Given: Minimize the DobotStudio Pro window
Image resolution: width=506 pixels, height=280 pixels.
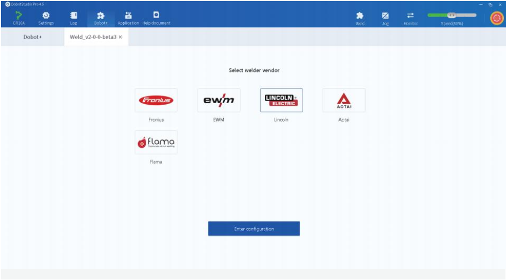Looking at the screenshot, I should point(481,5).
